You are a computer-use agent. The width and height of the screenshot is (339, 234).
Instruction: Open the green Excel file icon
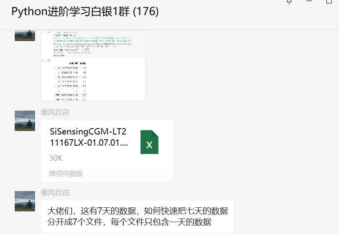[149, 142]
